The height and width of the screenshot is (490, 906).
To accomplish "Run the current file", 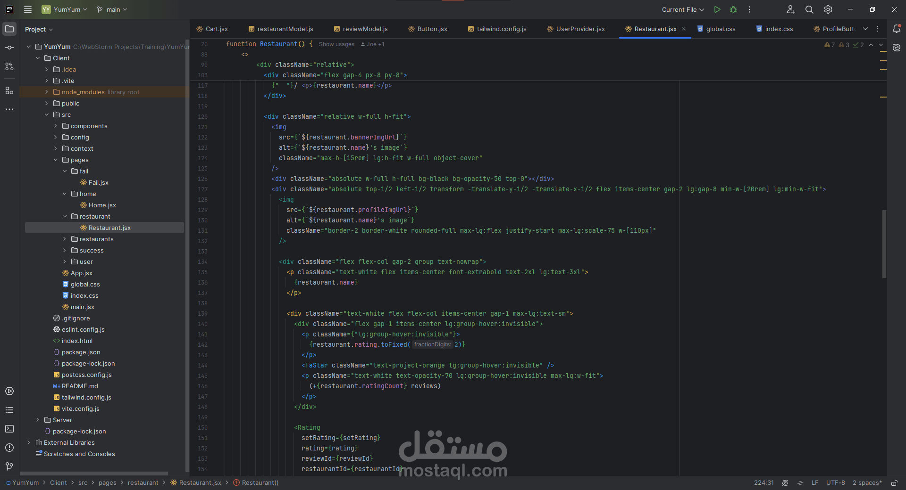I will pos(717,9).
